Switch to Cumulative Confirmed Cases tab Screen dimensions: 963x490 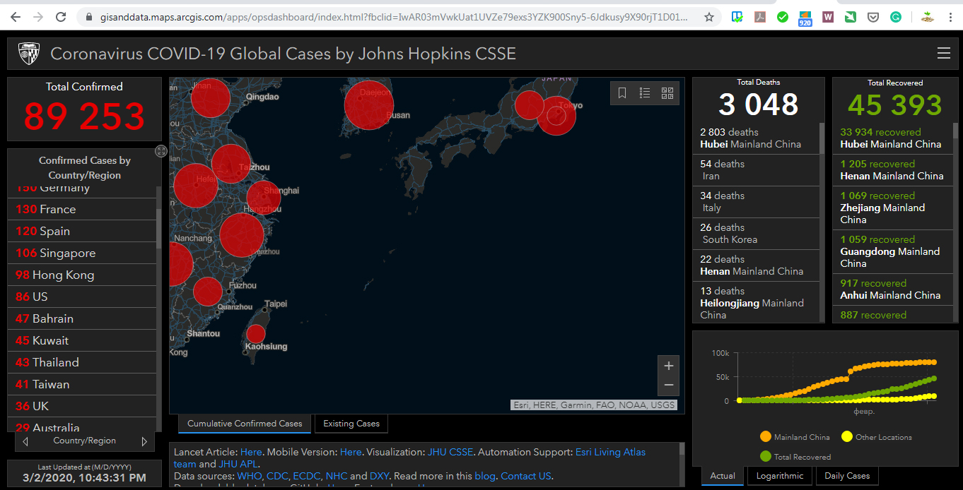tap(245, 424)
